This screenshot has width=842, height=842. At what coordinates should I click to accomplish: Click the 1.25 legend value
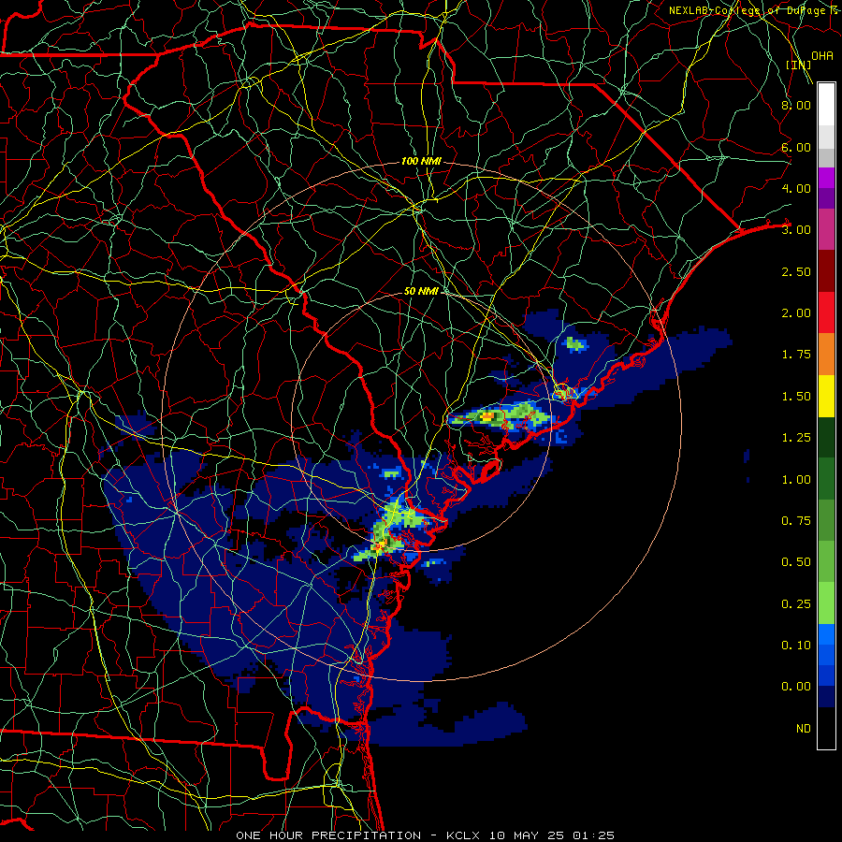coord(795,438)
